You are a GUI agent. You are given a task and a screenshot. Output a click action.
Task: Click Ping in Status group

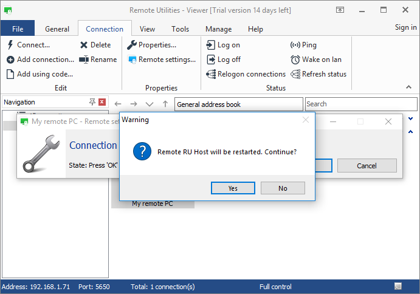pos(303,45)
